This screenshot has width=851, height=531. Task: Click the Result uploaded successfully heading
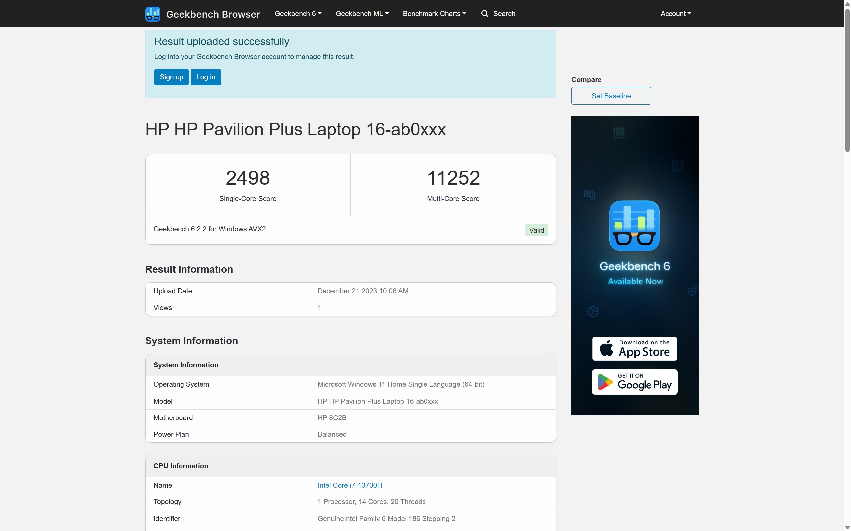221,41
